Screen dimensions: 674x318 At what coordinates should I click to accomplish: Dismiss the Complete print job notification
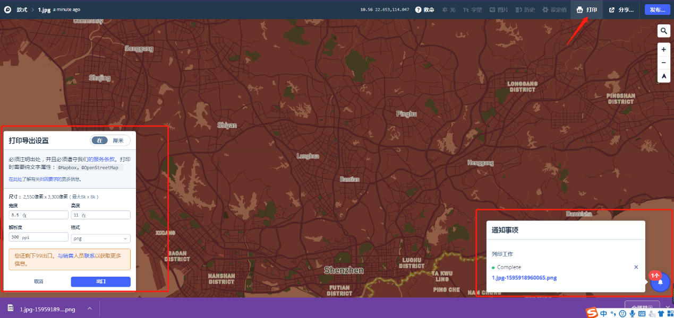636,267
